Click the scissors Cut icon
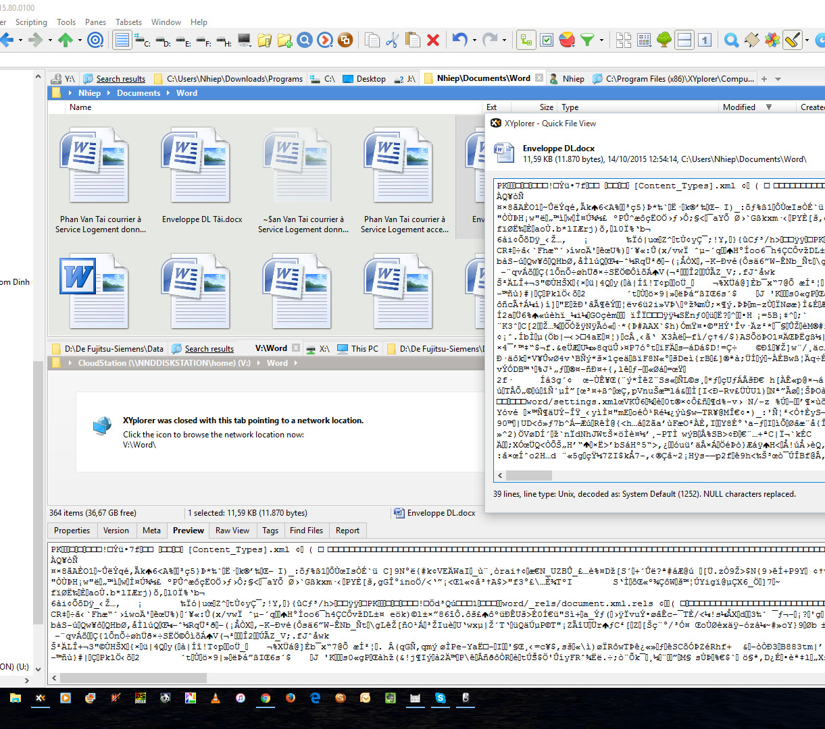 [x=392, y=40]
